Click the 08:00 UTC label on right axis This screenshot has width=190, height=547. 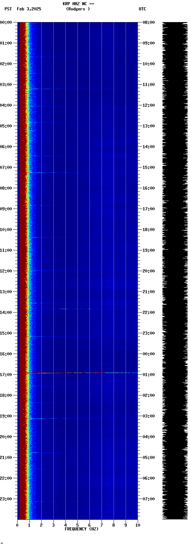point(148,22)
